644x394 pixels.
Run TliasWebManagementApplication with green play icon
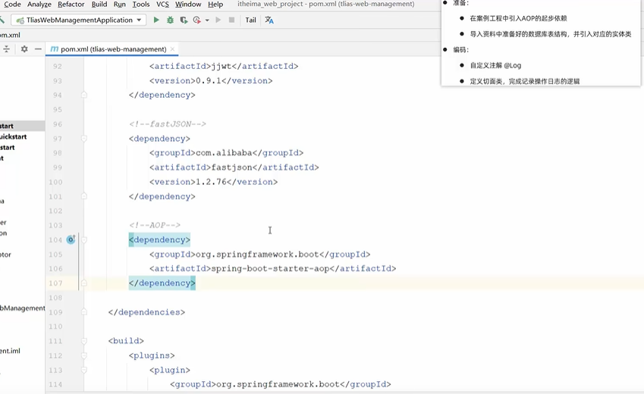pos(156,20)
